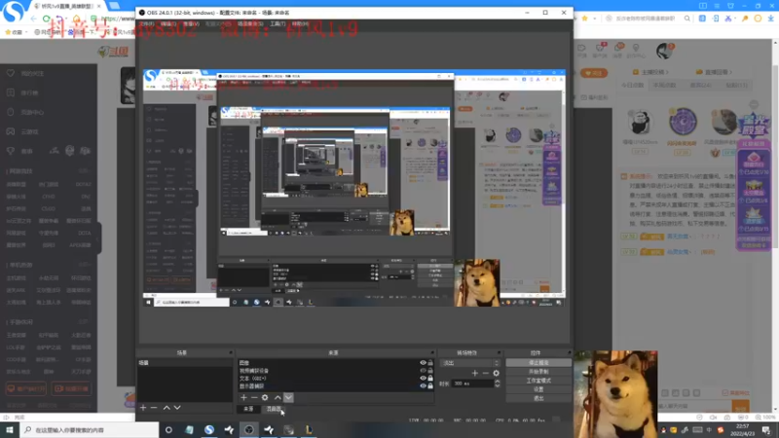This screenshot has height=438, width=779.
Task: Click the browser refresh icon
Action: 47,18
